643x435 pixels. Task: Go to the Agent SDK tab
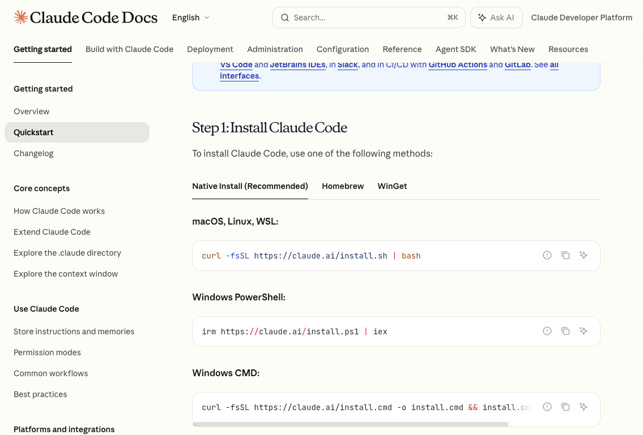(x=456, y=49)
